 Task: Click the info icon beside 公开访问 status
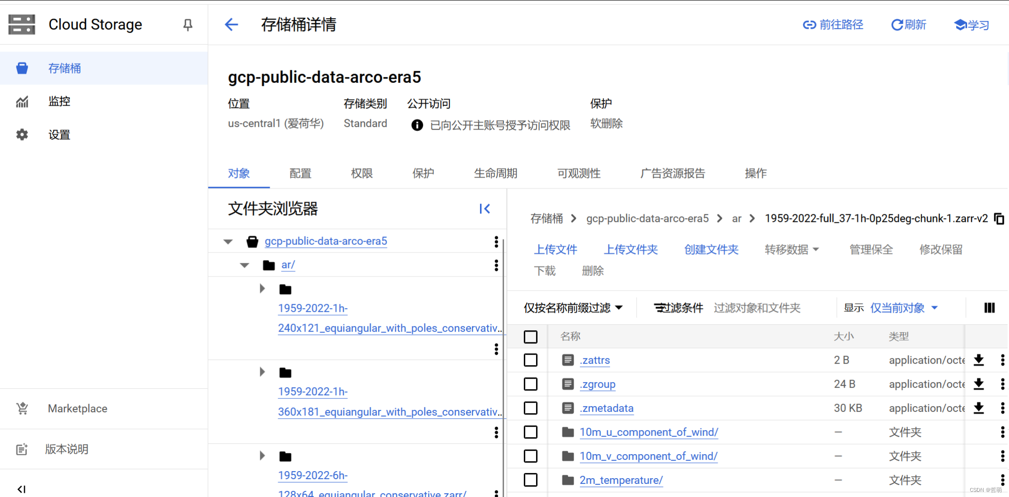(x=417, y=125)
